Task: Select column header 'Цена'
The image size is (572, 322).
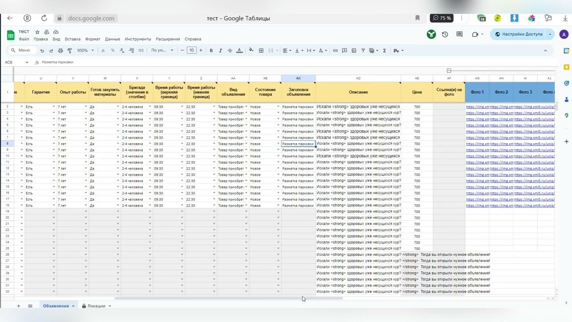Action: (x=417, y=92)
